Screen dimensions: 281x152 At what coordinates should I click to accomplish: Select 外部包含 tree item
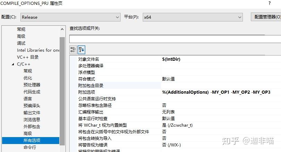[32, 127]
